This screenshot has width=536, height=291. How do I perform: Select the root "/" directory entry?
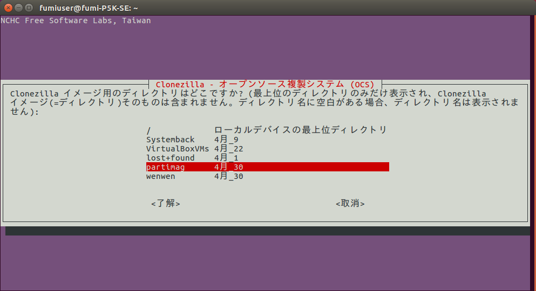click(148, 130)
